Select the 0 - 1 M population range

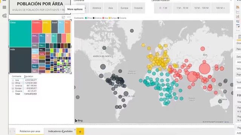[163, 8]
